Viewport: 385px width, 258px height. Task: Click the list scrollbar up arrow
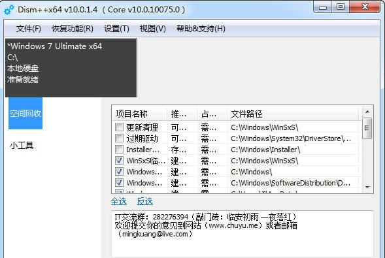(367, 112)
